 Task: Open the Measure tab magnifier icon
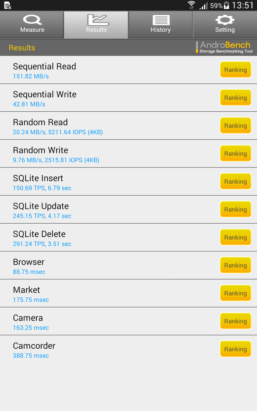point(32,20)
